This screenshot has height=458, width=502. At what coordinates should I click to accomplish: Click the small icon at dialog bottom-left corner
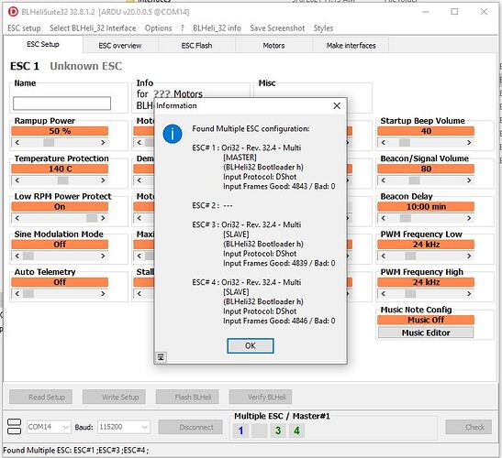(161, 356)
